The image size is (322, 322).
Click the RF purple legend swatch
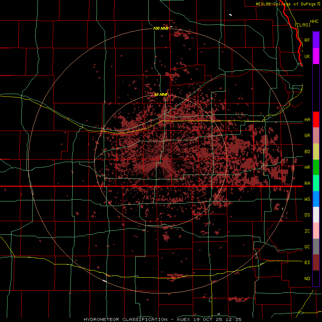pyautogui.click(x=316, y=40)
